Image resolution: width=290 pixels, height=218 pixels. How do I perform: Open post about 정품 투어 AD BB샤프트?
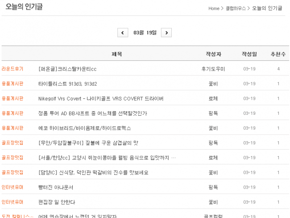point(92,113)
